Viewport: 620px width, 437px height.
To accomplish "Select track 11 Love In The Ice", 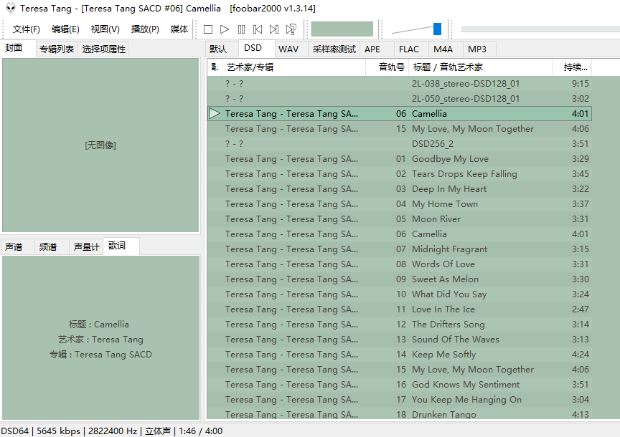I will point(400,309).
